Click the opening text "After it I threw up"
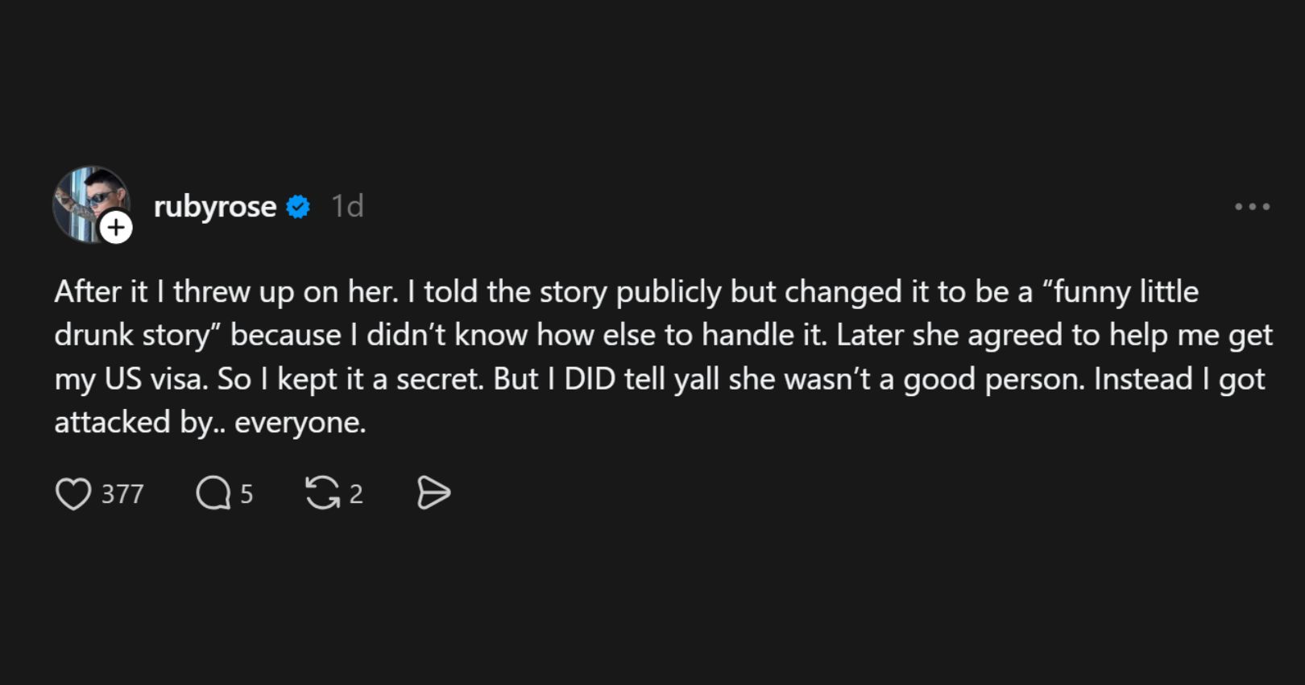The image size is (1305, 685). [153, 291]
